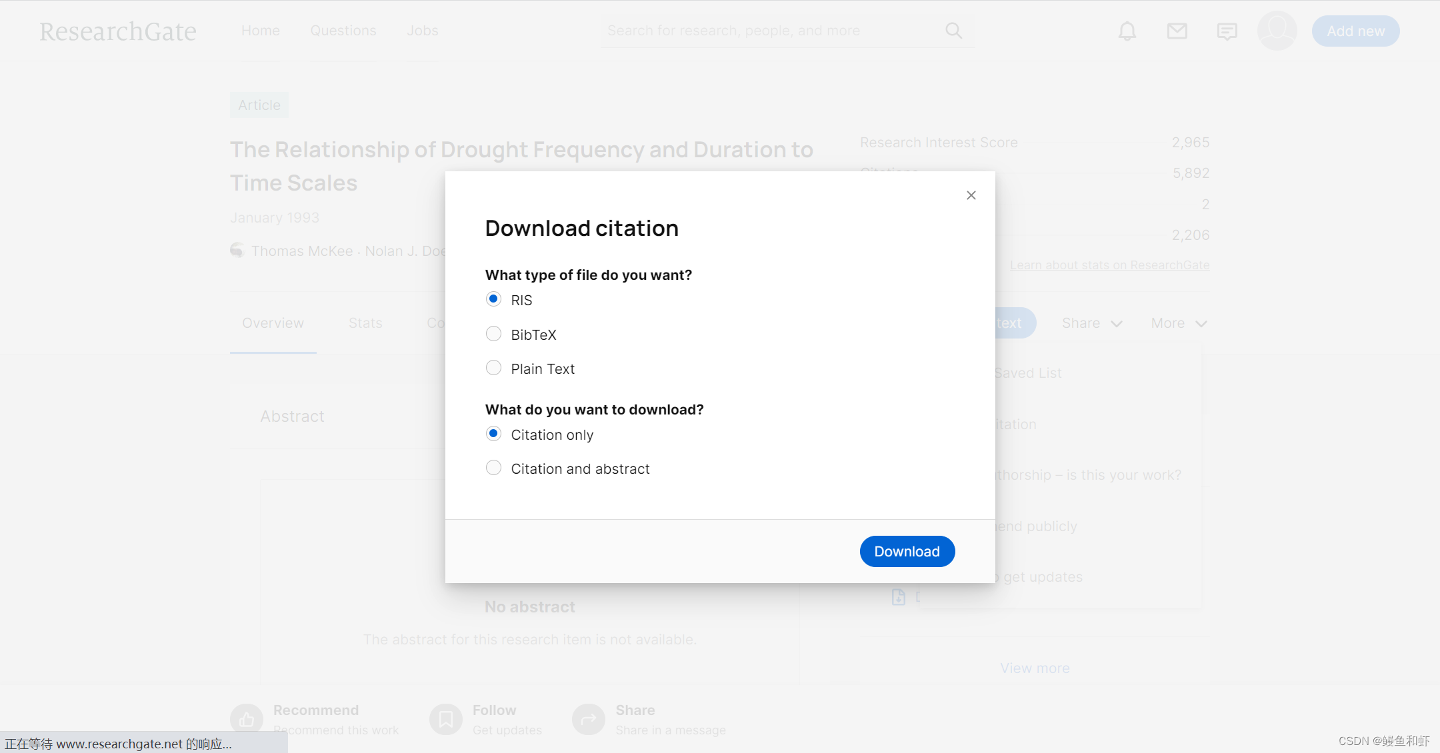
Task: Expand the Share dropdown
Action: pyautogui.click(x=1091, y=323)
